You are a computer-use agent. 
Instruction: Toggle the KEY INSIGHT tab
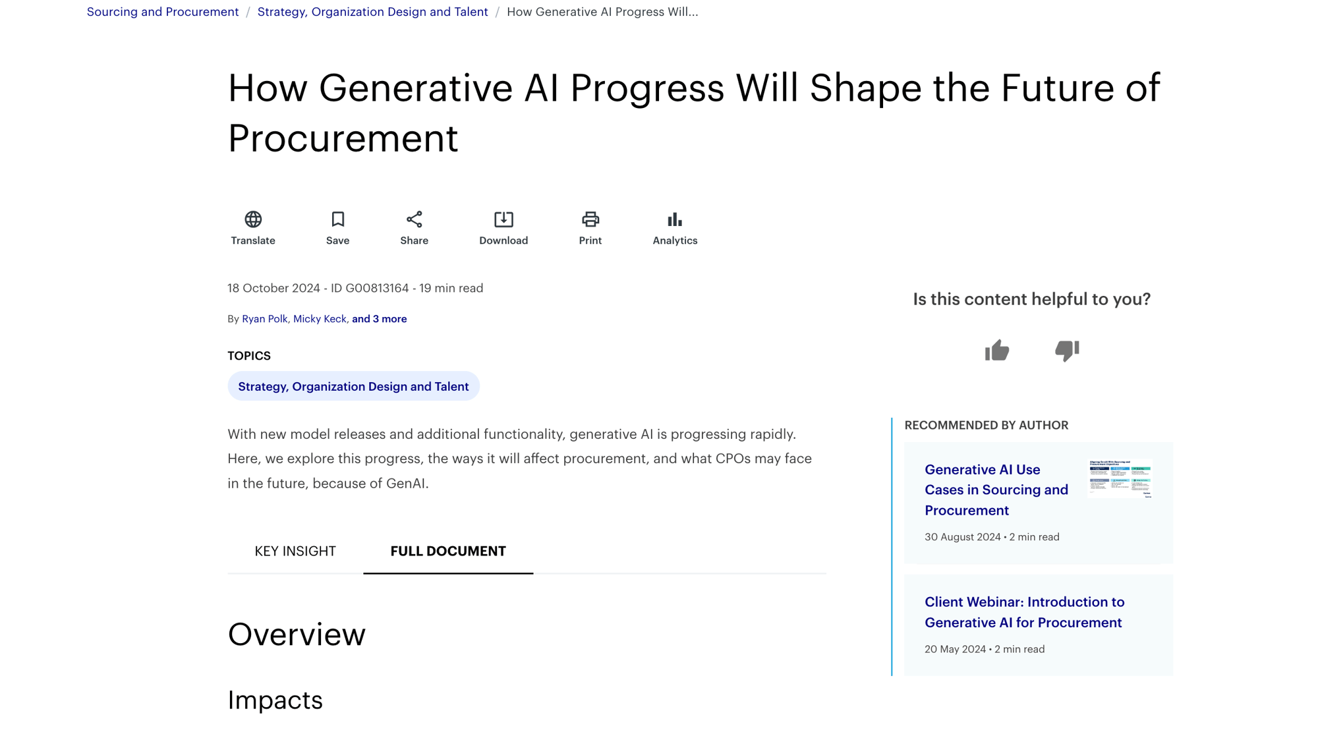[295, 551]
